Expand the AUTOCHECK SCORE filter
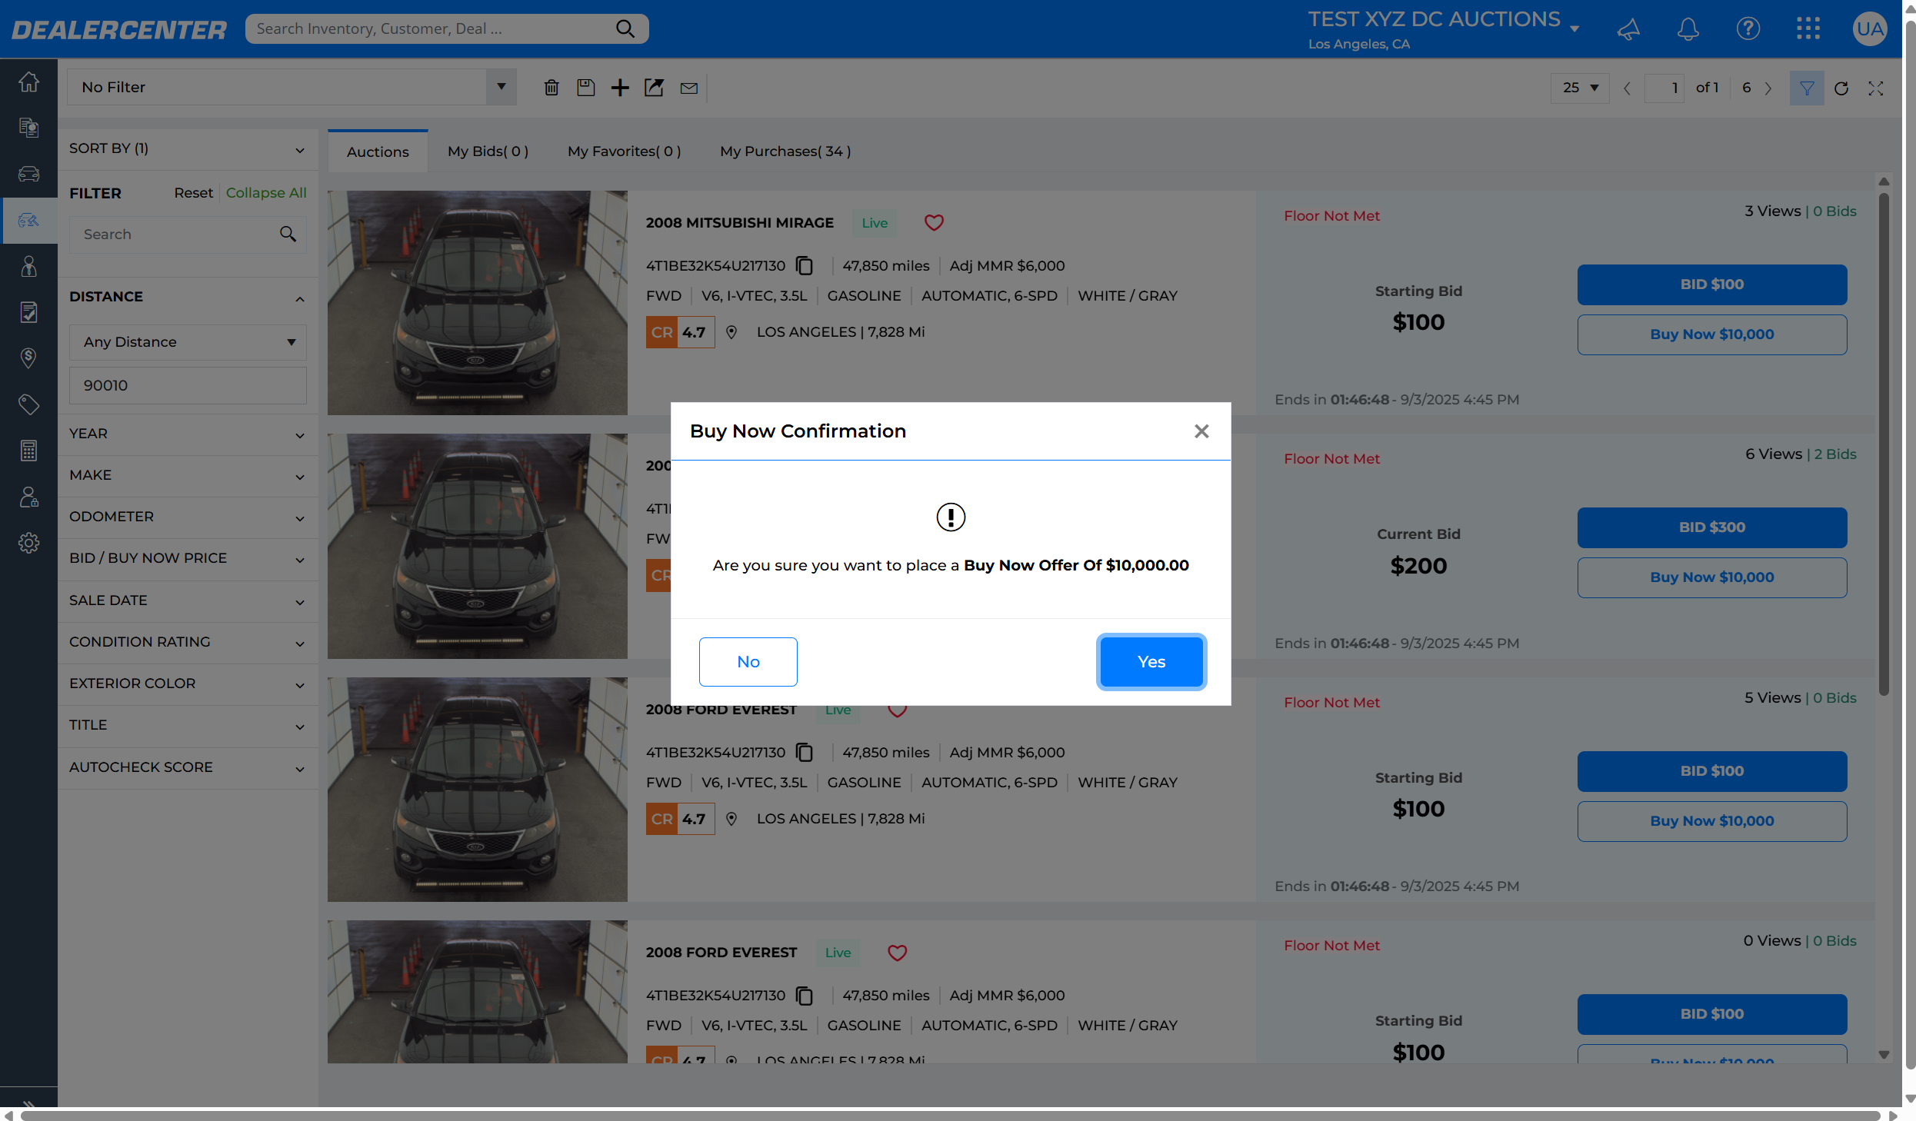The height and width of the screenshot is (1121, 1916). (188, 767)
